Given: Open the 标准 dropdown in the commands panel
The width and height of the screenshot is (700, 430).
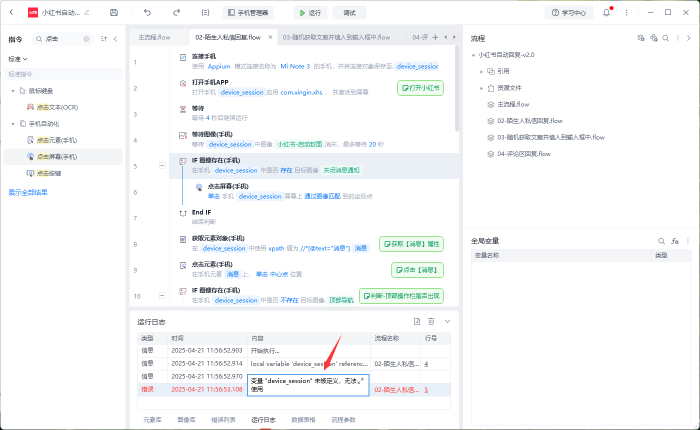Looking at the screenshot, I should (18, 59).
